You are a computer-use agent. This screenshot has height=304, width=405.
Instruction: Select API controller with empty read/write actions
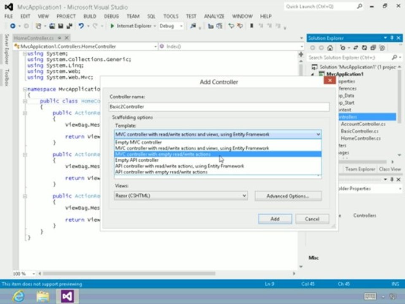coord(218,172)
